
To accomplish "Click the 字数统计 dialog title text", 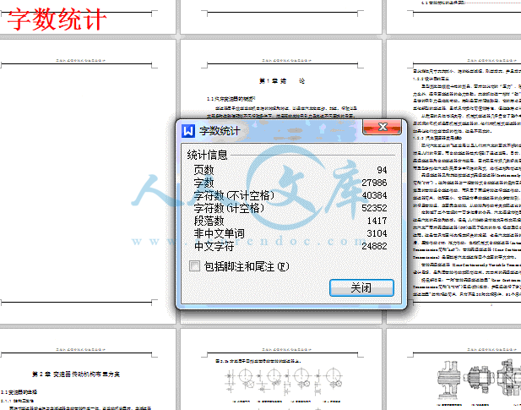I will click(x=220, y=131).
